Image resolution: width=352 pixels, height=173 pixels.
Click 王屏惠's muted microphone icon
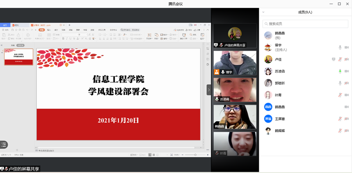(340, 119)
